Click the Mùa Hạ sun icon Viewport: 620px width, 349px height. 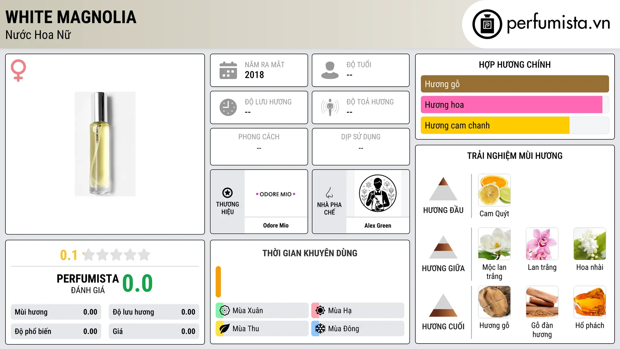coord(320,311)
